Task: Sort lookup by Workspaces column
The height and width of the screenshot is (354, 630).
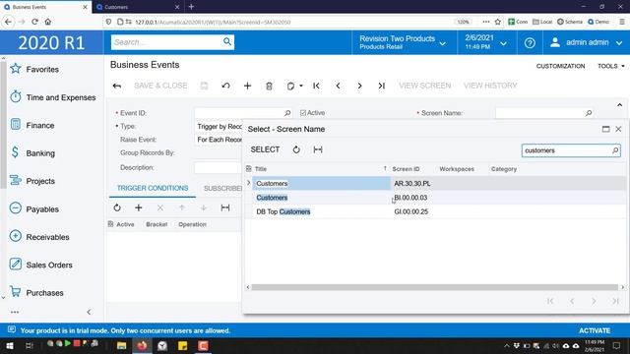Action: [x=457, y=169]
